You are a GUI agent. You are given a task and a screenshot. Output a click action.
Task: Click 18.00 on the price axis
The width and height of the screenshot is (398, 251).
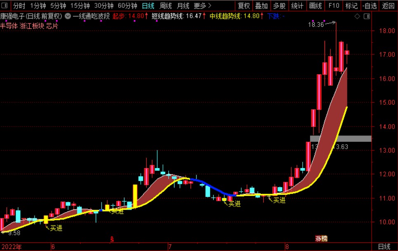tap(387, 30)
